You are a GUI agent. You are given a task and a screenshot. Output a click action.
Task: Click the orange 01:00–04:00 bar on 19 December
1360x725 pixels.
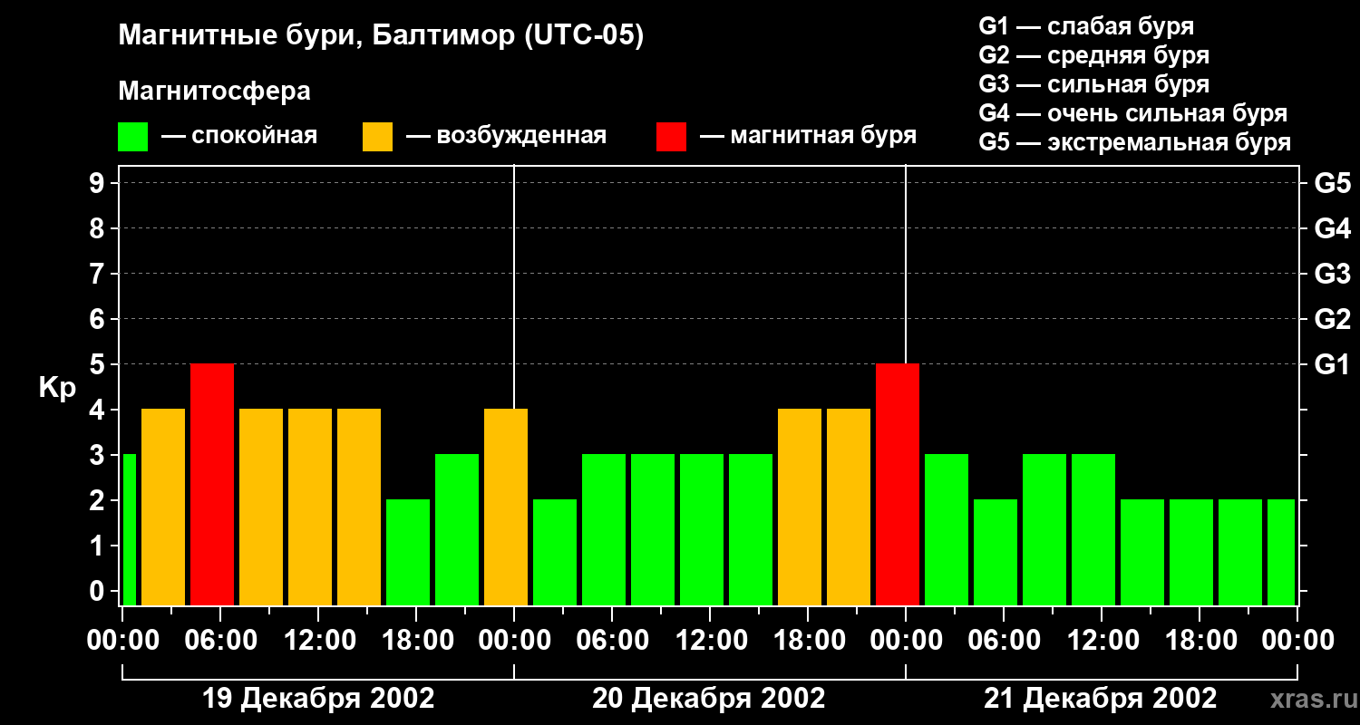coord(163,507)
